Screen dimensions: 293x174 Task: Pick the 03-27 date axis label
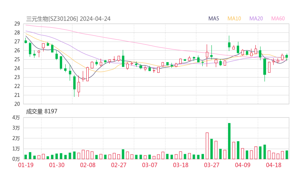211,165
